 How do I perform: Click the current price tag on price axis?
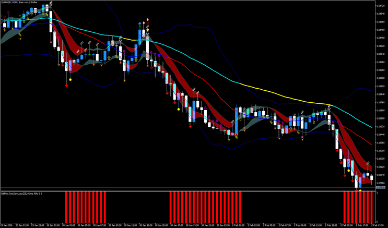click(380, 187)
